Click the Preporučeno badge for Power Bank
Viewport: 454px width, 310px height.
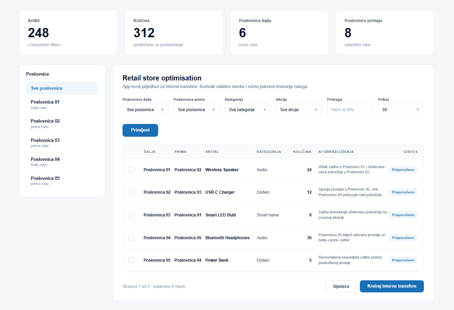pyautogui.click(x=403, y=260)
